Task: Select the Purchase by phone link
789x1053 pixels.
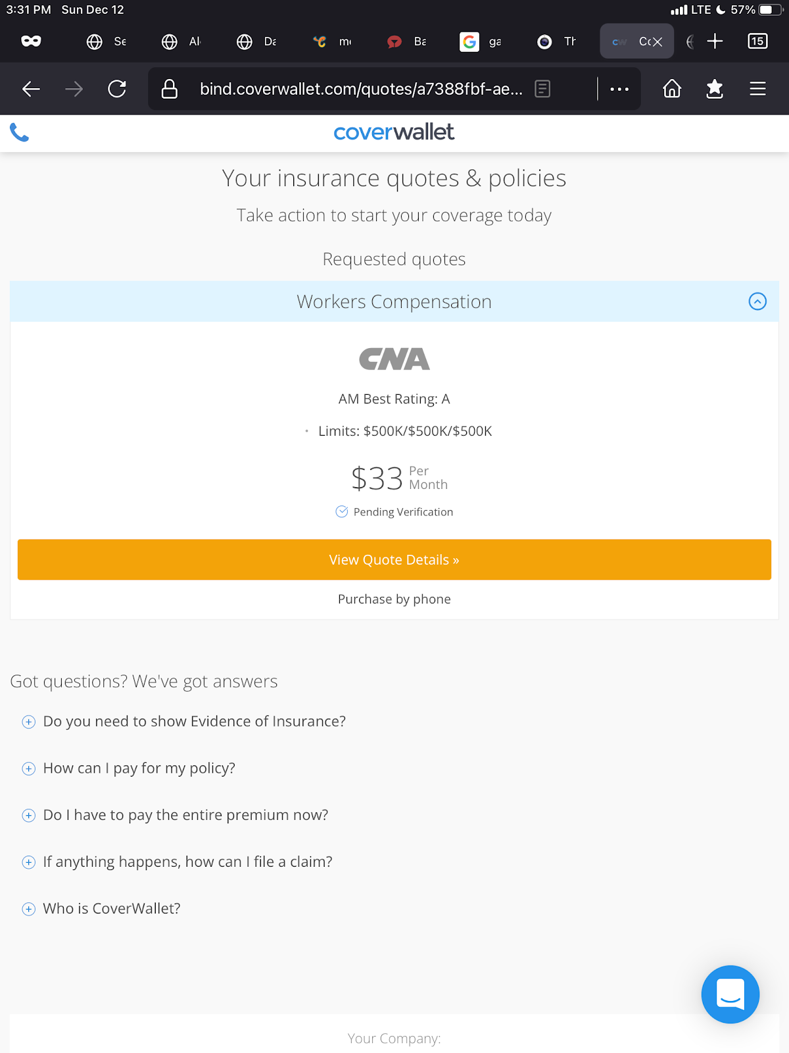Action: pos(394,599)
